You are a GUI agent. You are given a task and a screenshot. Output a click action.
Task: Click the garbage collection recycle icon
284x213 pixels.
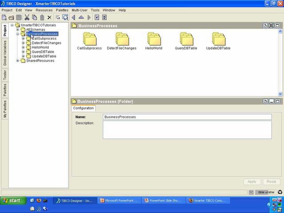[x=280, y=192]
